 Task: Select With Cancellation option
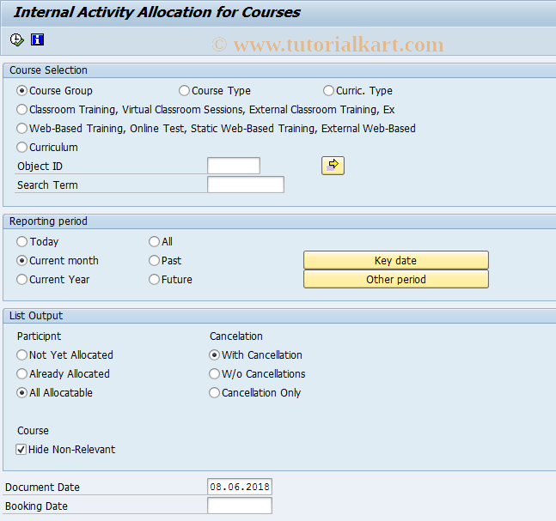[214, 354]
